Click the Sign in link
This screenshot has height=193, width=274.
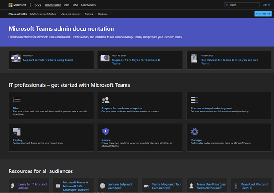[266, 5]
